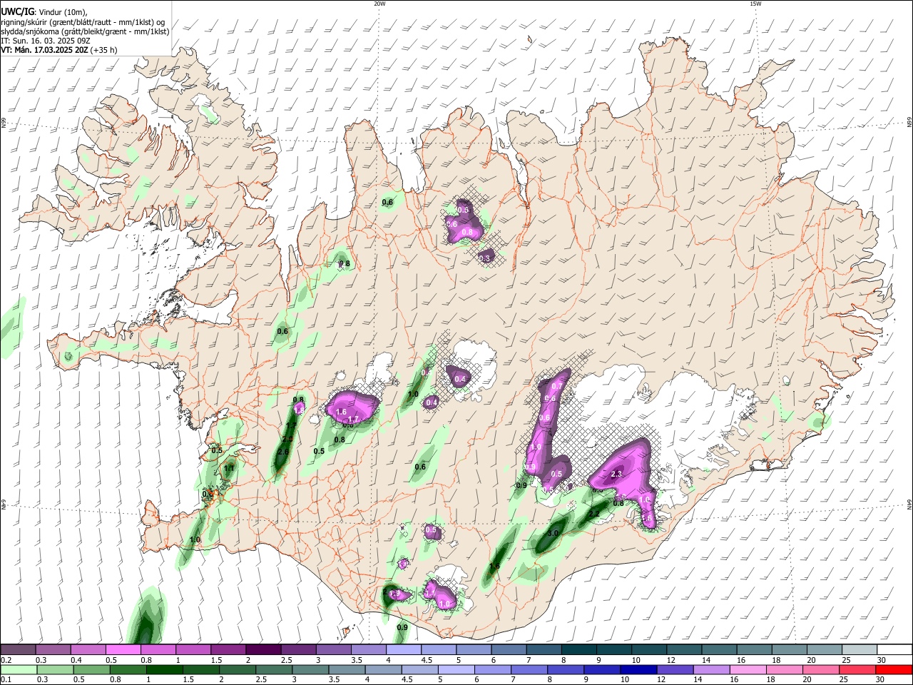Pick the dull mauve 0.2–0.3 upper legend swatch
The height and width of the screenshot is (685, 913).
(x=18, y=649)
